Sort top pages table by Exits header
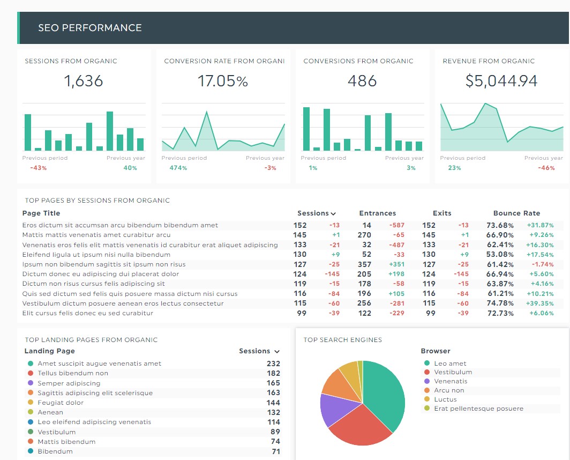This screenshot has width=570, height=460. click(x=442, y=213)
